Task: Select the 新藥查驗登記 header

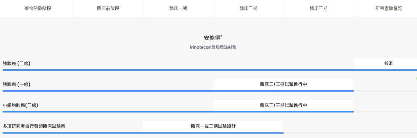Action: point(389,9)
